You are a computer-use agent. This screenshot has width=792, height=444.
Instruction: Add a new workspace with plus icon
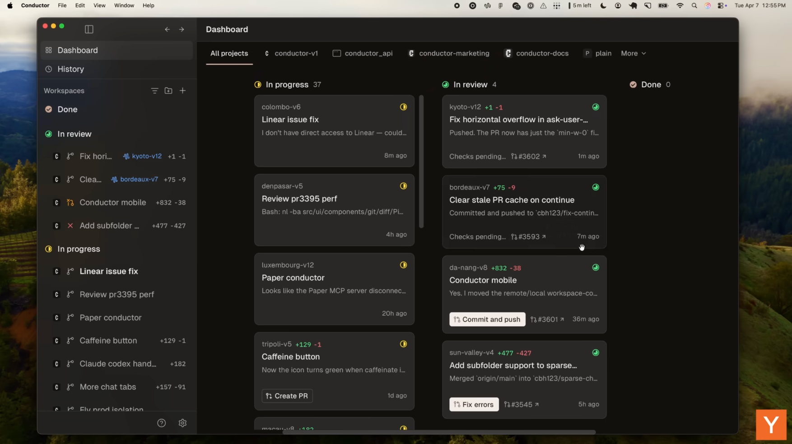pos(182,91)
